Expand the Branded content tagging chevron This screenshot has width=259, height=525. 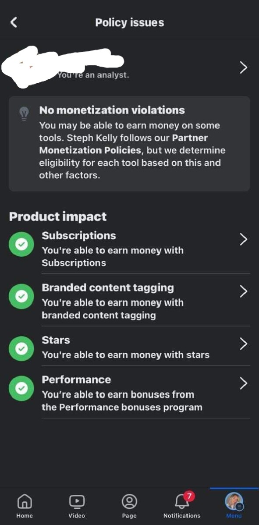coord(244,291)
